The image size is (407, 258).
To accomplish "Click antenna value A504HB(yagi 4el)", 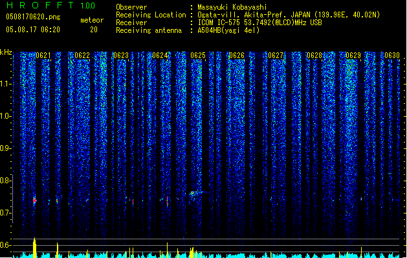I will (x=228, y=30).
